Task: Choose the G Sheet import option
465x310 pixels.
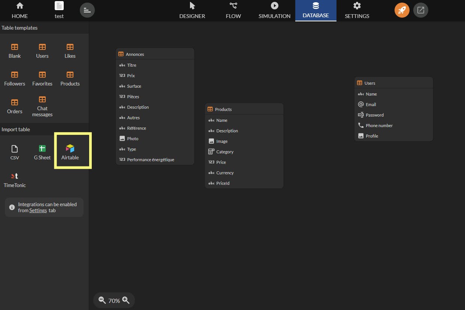Action: (x=42, y=152)
